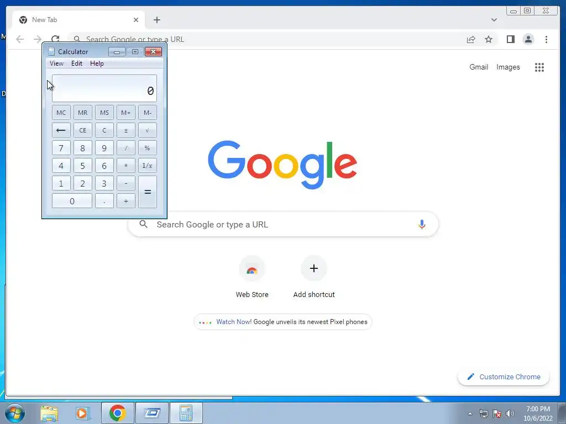The width and height of the screenshot is (566, 424).
Task: Open the Windows Start menu
Action: click(15, 413)
